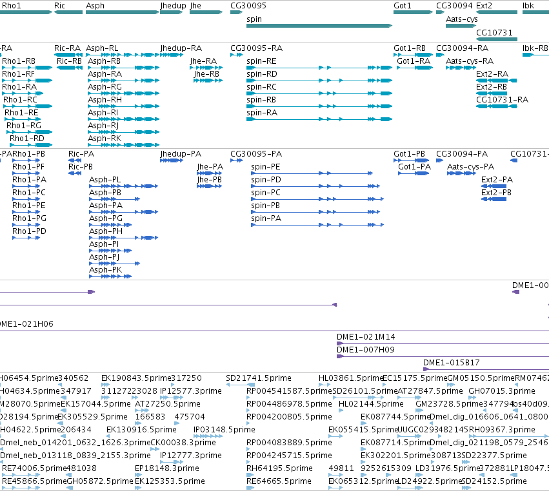Open protein Rho1-PD
The width and height of the screenshot is (549, 491).
[x=29, y=231]
